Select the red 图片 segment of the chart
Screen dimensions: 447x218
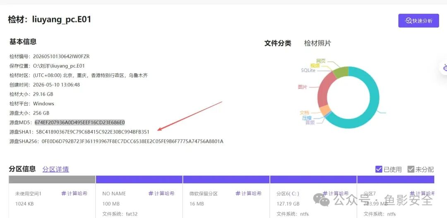[x=323, y=91]
